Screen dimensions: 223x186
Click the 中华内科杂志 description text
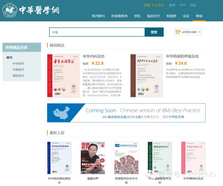[x=102, y=82]
